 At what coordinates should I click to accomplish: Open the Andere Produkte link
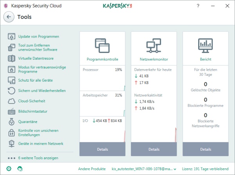click(92, 169)
